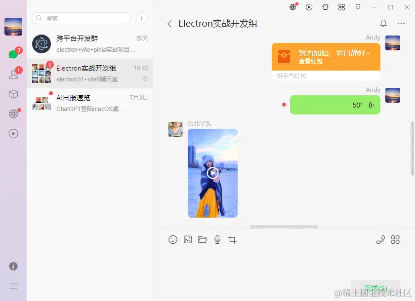
Task: Open the mini-app grid near the phone icon
Action: click(x=395, y=239)
